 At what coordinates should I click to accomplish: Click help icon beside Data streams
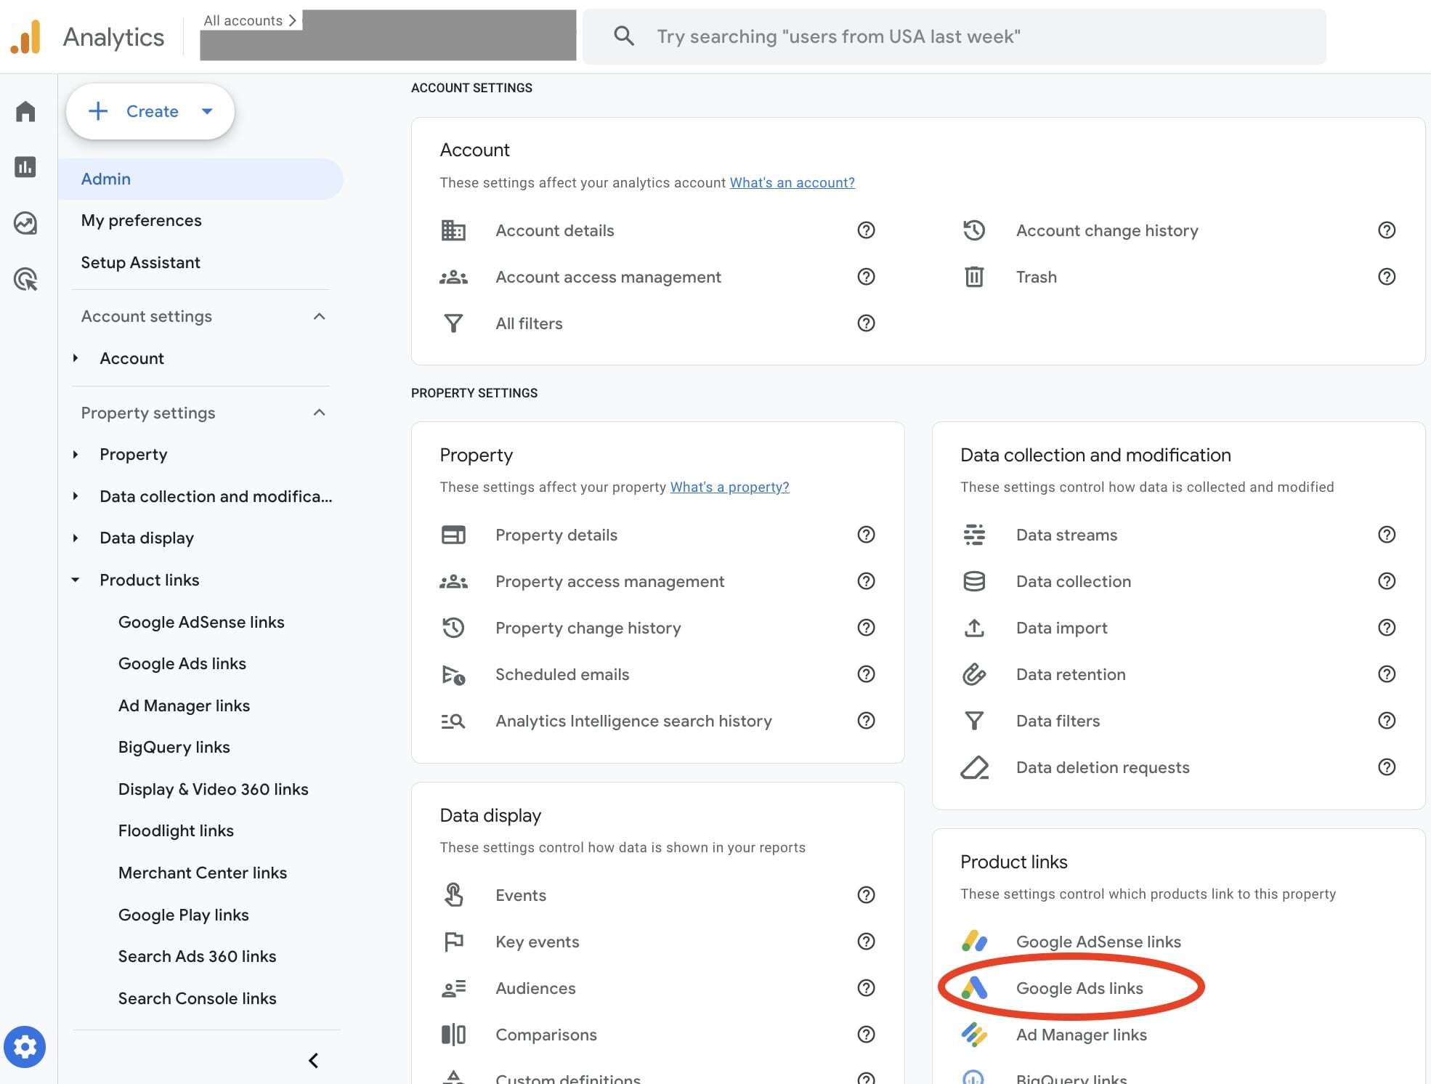tap(1386, 535)
